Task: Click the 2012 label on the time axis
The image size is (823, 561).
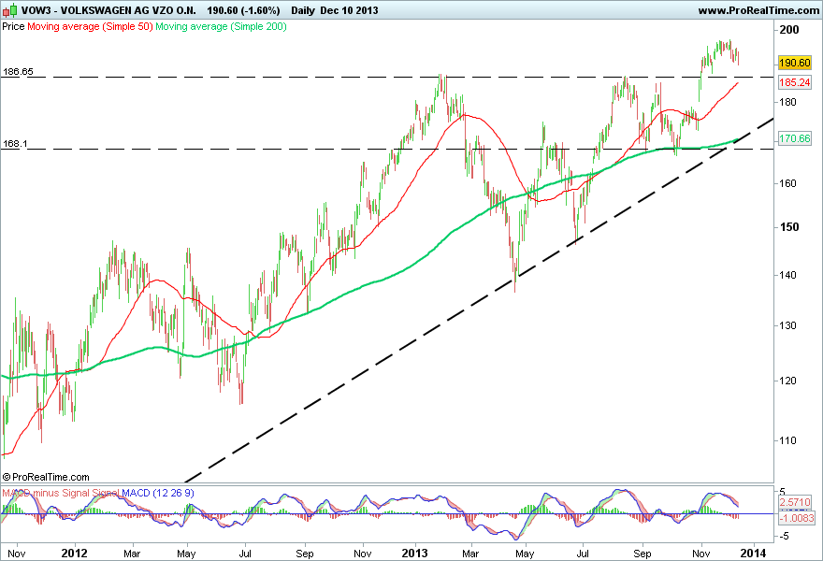Action: pos(74,554)
